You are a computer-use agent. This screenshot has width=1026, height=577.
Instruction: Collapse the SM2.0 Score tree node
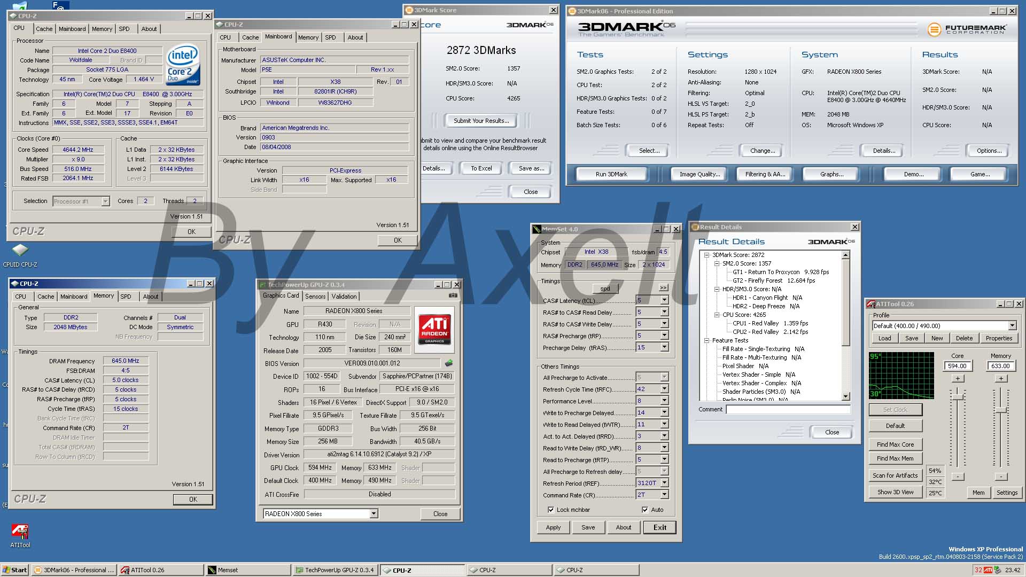[x=717, y=263]
